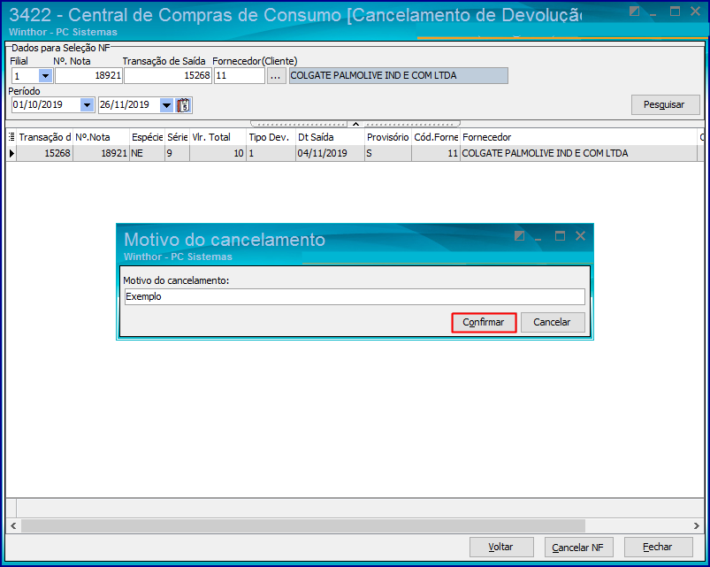Click the Vlr. Total cell showing 10
The height and width of the screenshot is (567, 710).
218,154
